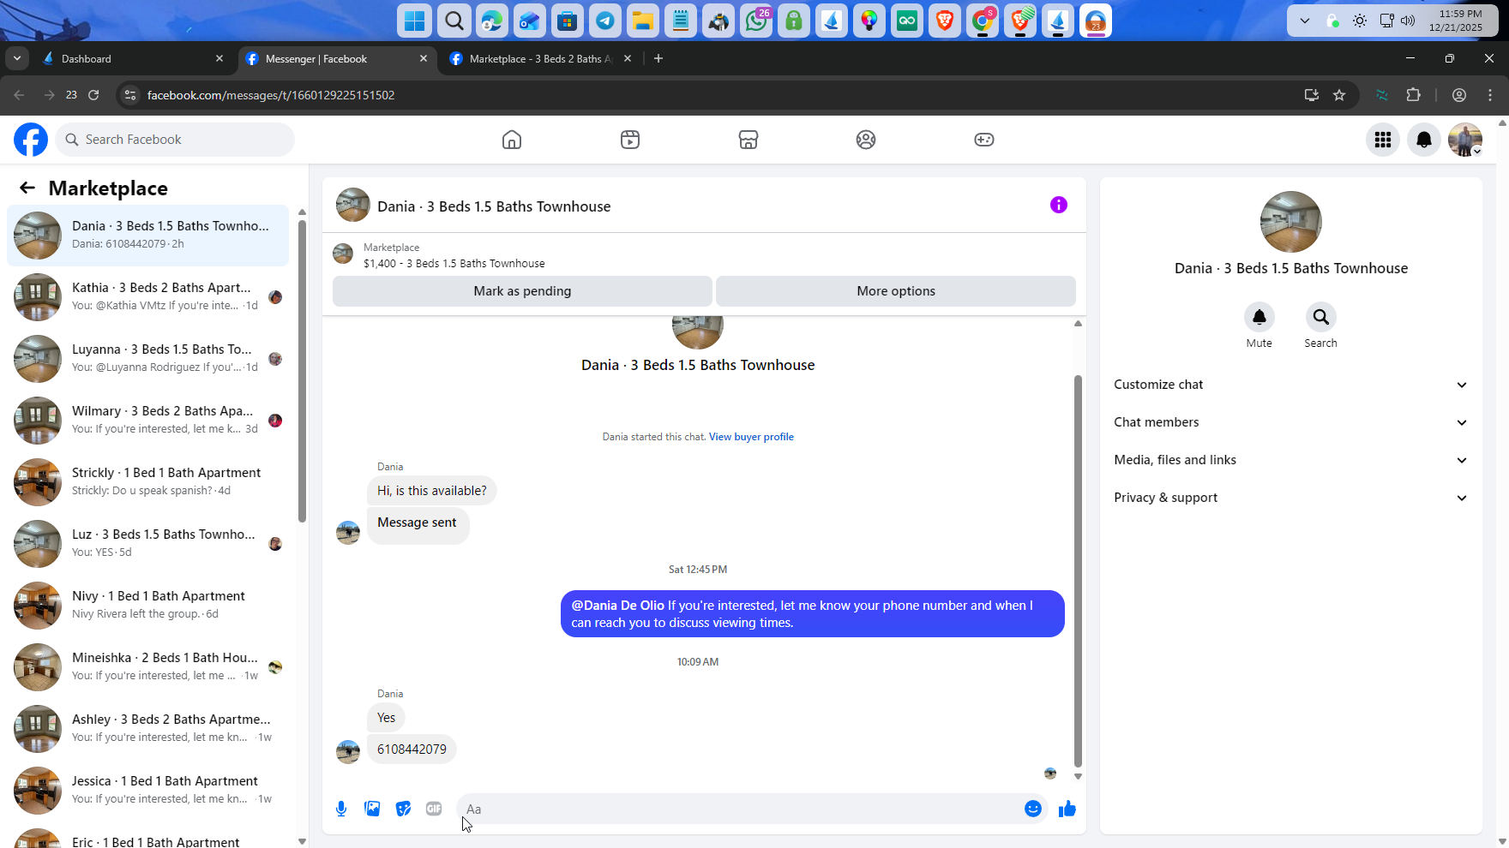This screenshot has height=848, width=1509.
Task: Click the Facebook logo
Action: [x=31, y=140]
